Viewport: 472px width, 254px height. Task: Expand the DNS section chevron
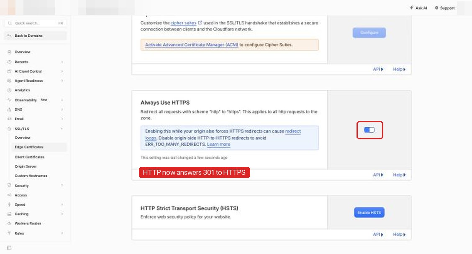click(x=62, y=109)
